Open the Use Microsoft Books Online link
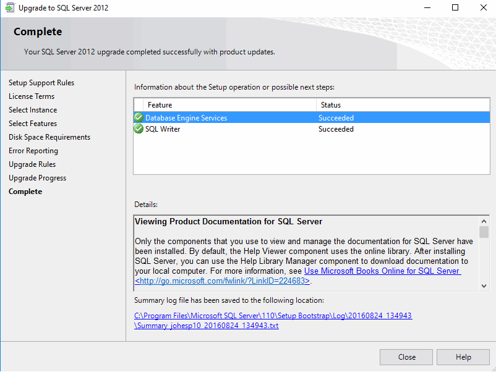496x372 pixels. 382,271
